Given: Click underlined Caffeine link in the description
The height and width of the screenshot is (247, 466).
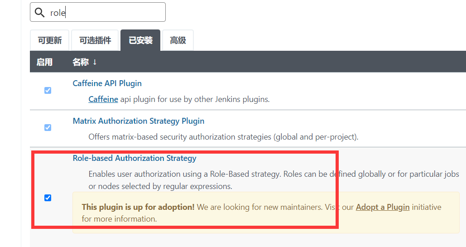Looking at the screenshot, I should pos(103,99).
